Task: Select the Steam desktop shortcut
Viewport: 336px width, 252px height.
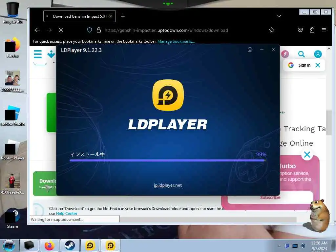Action: (x=12, y=218)
